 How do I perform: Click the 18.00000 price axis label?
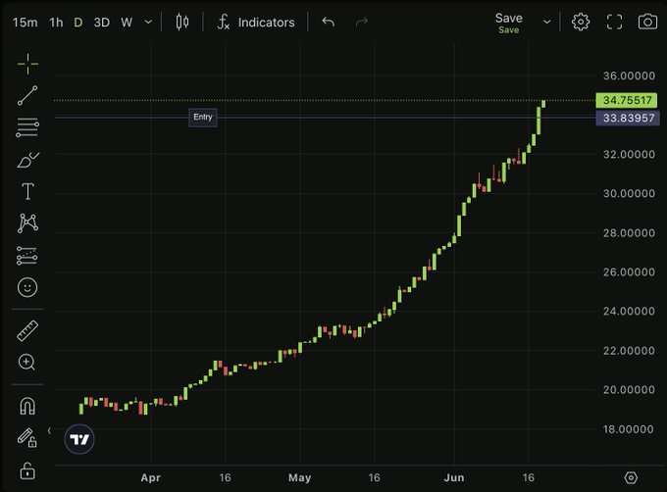pos(629,429)
